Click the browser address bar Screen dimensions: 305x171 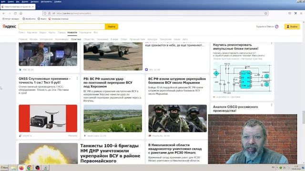156,13
